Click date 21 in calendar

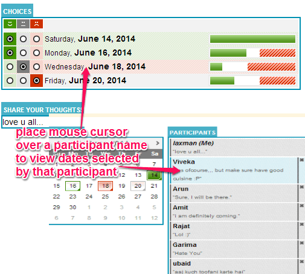(154, 186)
